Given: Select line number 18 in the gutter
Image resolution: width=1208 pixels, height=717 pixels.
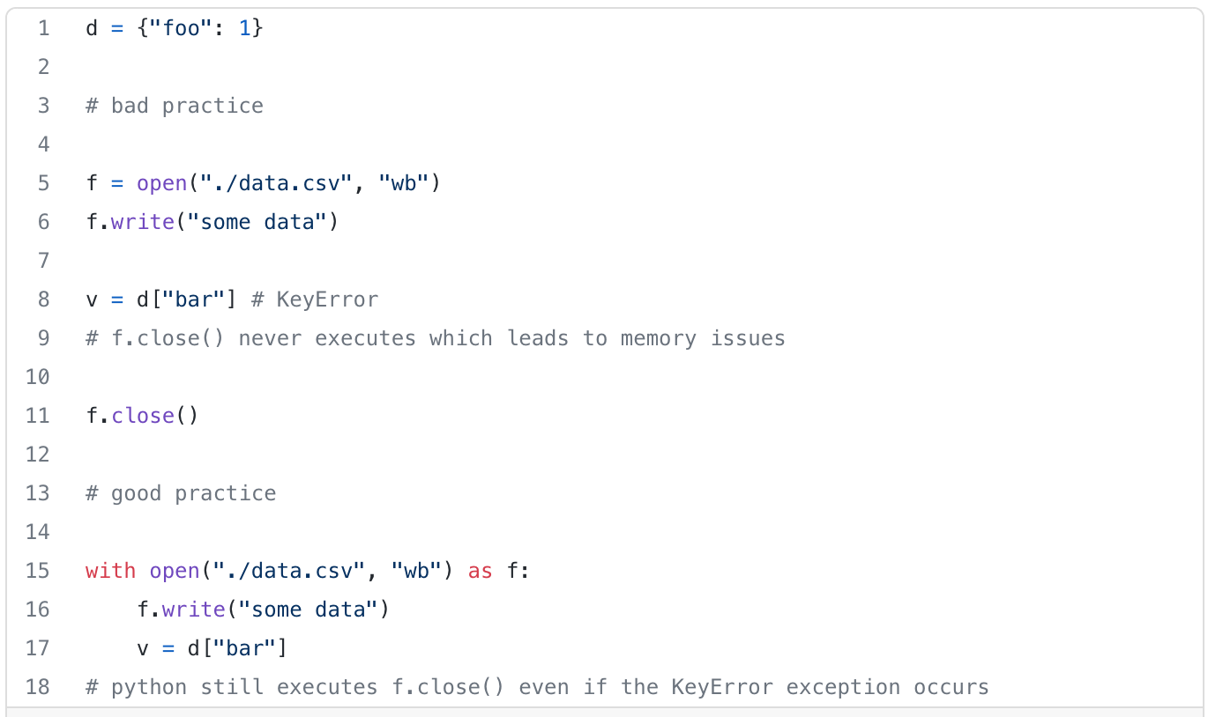Looking at the screenshot, I should 38,687.
